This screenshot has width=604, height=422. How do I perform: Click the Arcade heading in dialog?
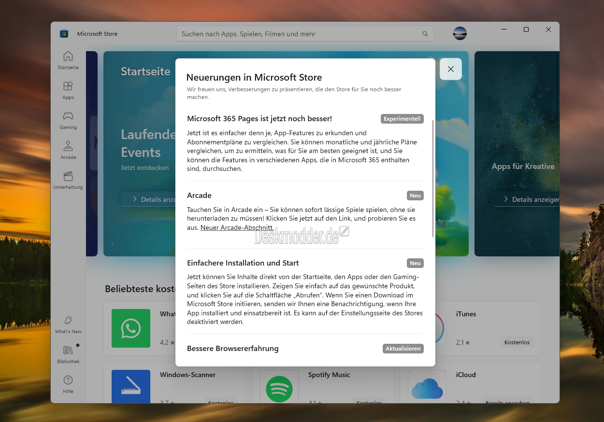199,196
